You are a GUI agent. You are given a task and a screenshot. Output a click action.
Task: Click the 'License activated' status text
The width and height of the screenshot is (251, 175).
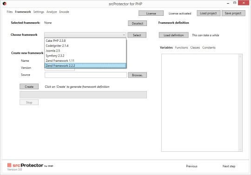pos(180,13)
